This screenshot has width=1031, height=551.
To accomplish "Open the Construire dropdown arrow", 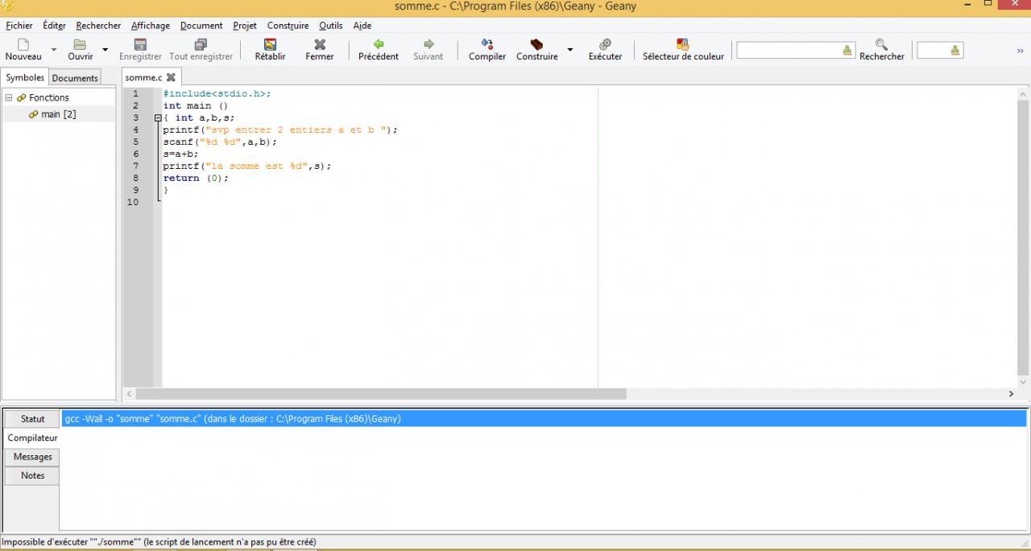I will 570,50.
